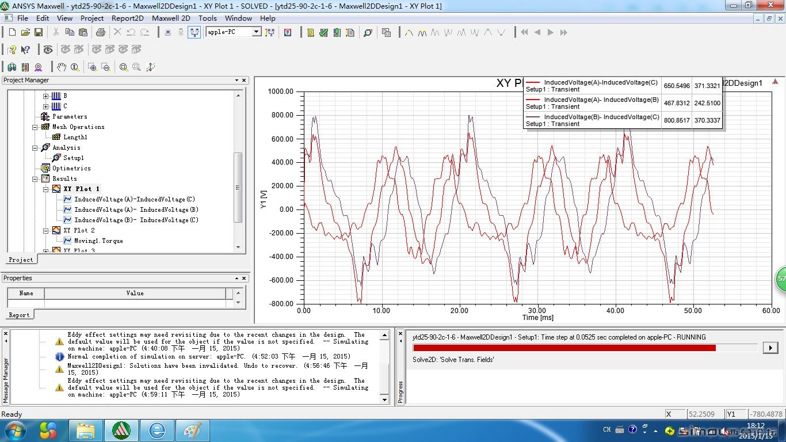Open file explorer from taskbar
Screen dimensions: 786x442
pos(86,430)
